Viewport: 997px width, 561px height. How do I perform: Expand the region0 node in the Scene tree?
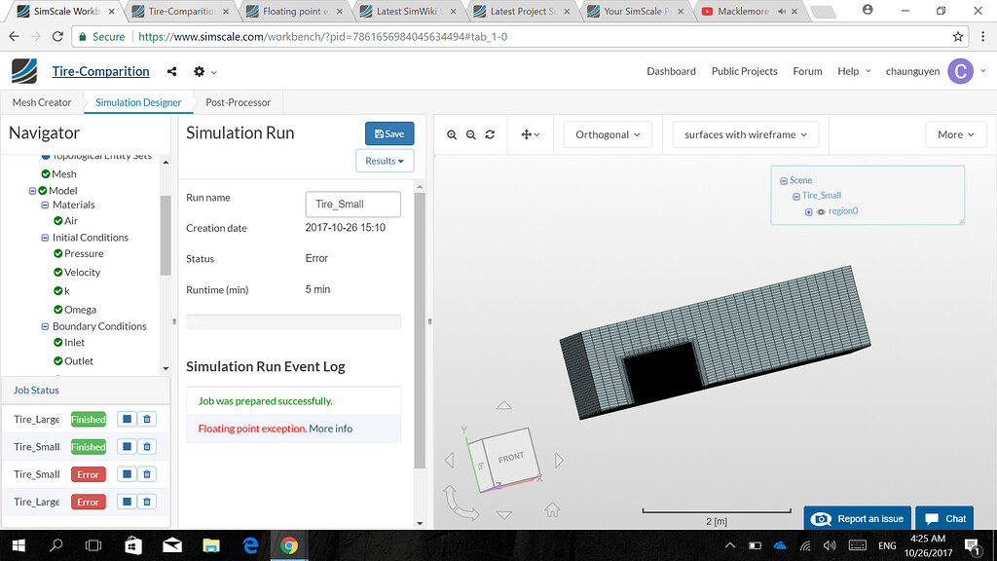808,211
